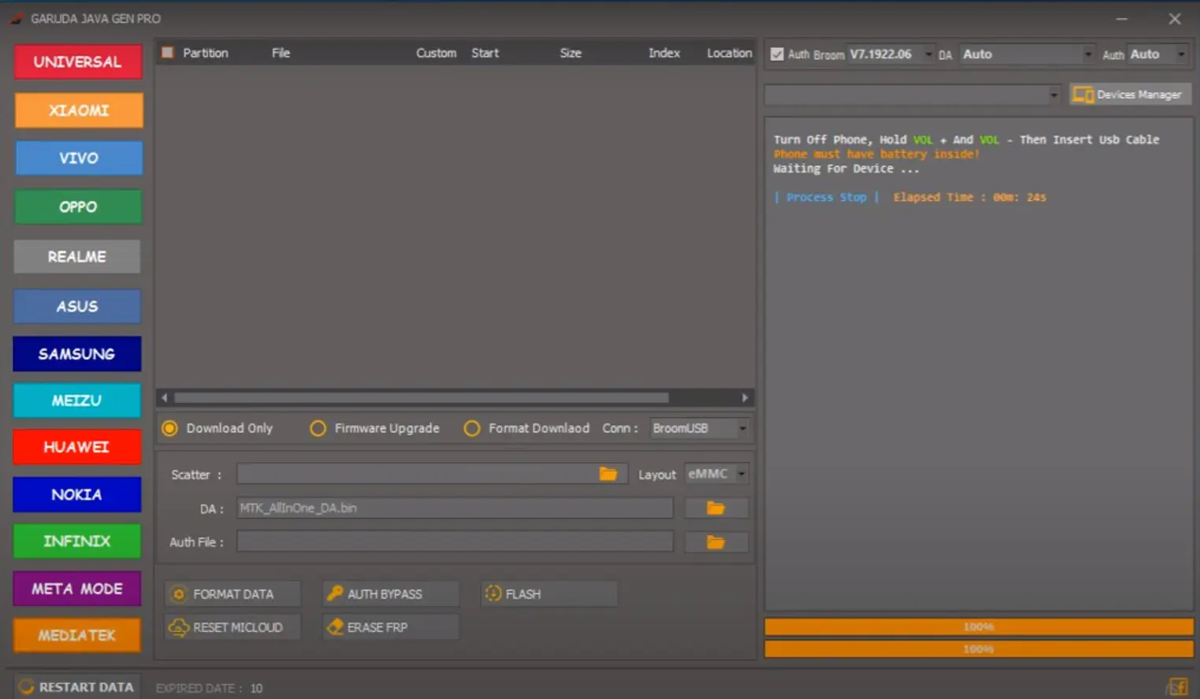
Task: Click the Partition column header
Action: [x=206, y=53]
